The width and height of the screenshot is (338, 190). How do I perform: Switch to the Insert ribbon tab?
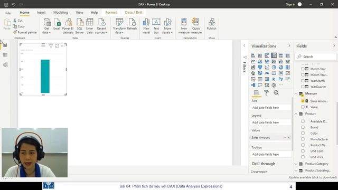click(41, 13)
